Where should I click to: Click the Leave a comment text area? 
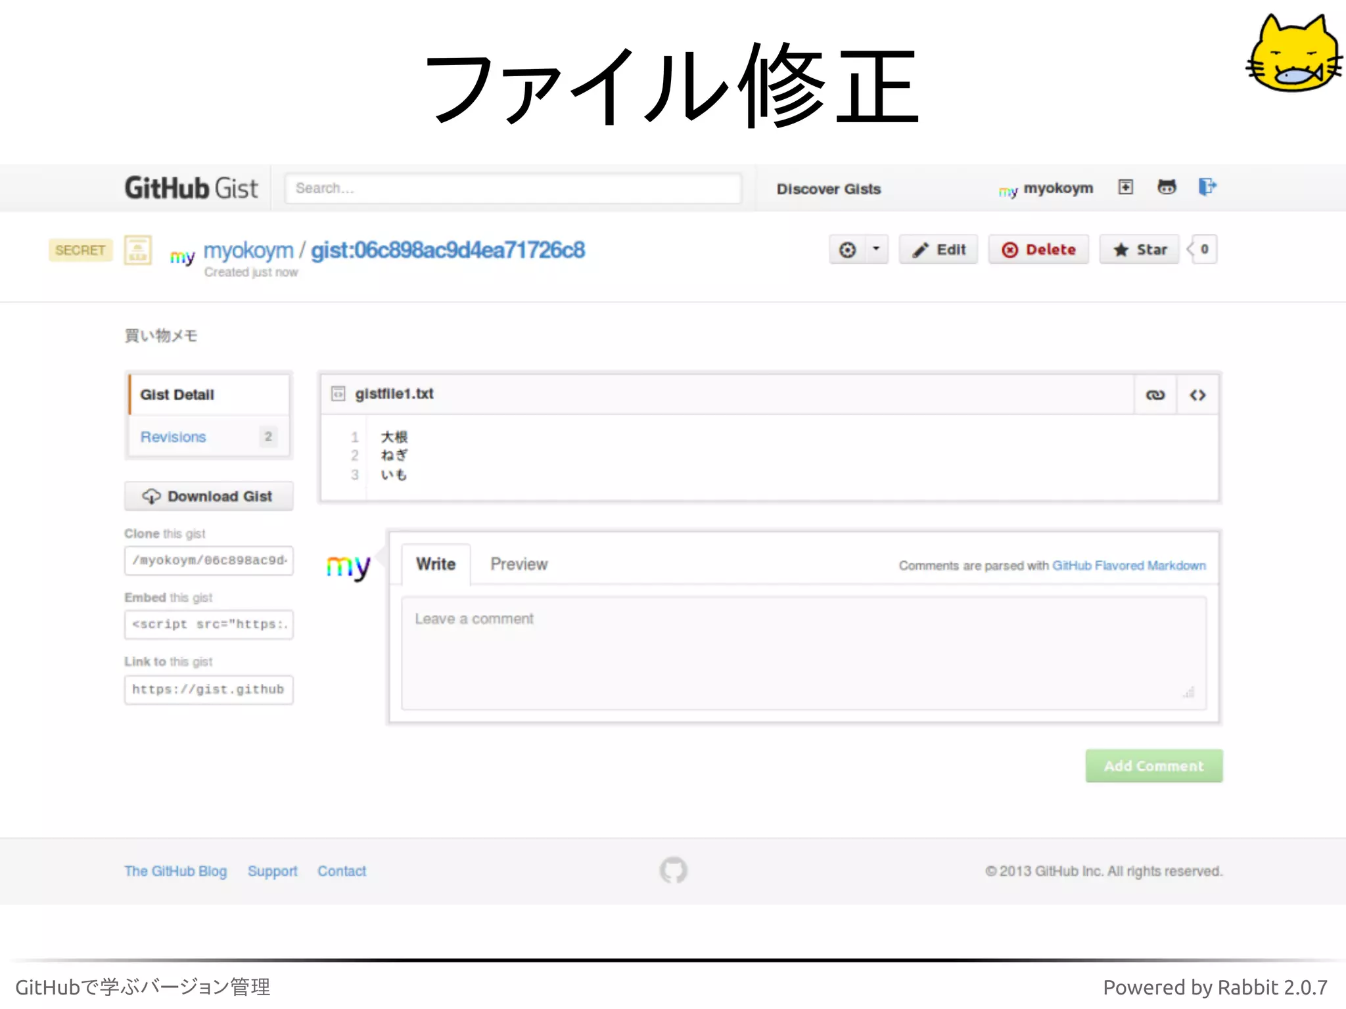coord(804,653)
